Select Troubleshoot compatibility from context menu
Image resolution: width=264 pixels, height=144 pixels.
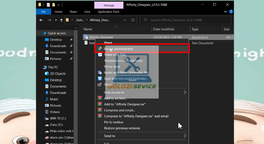[x=123, y=61]
